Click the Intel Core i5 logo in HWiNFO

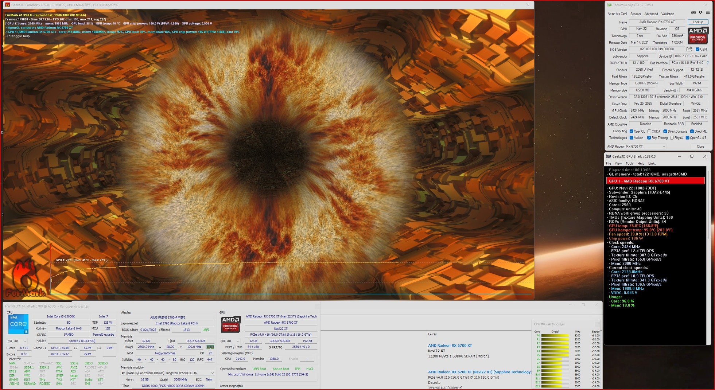tap(18, 324)
